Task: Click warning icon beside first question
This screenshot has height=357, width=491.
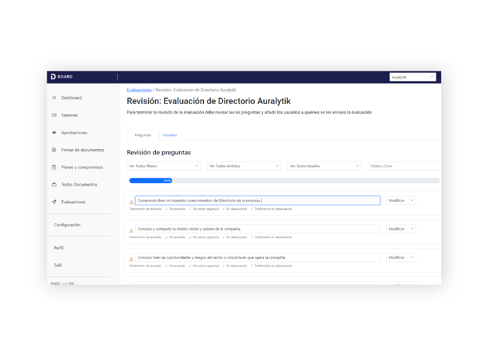Action: pyautogui.click(x=131, y=202)
